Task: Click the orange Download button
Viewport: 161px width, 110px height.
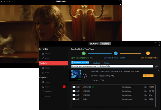Action: click(148, 76)
